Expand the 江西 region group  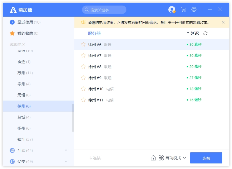[66, 150]
